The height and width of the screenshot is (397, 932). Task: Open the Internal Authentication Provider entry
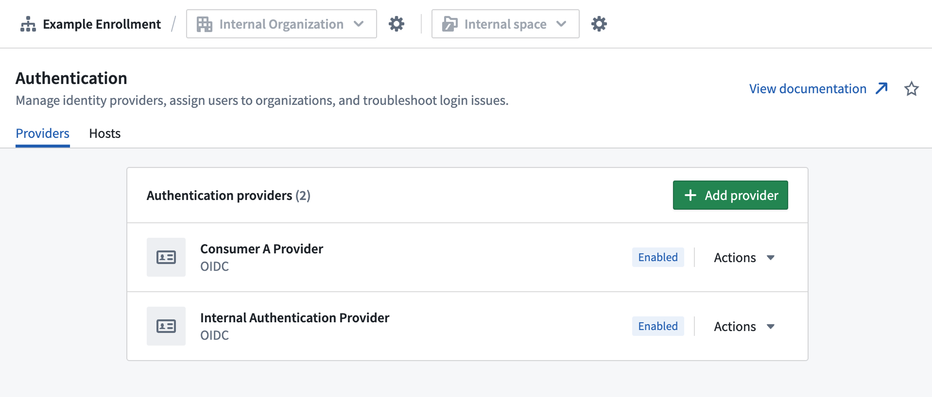[294, 318]
